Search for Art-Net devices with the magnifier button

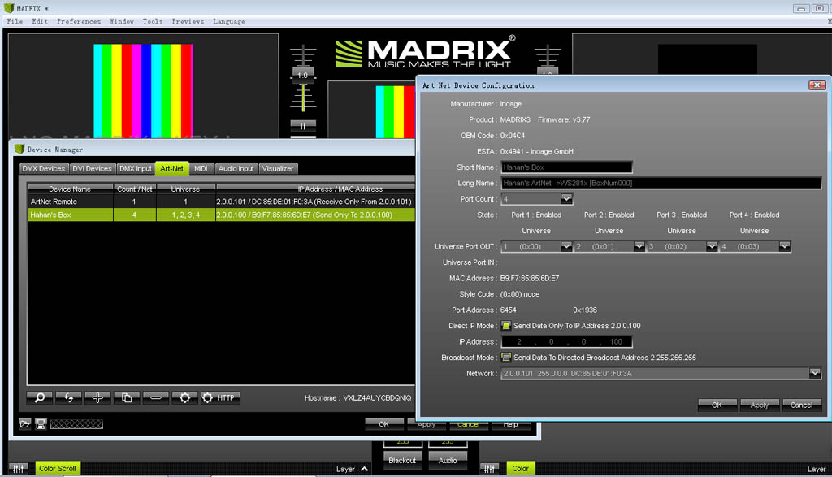[x=40, y=397]
